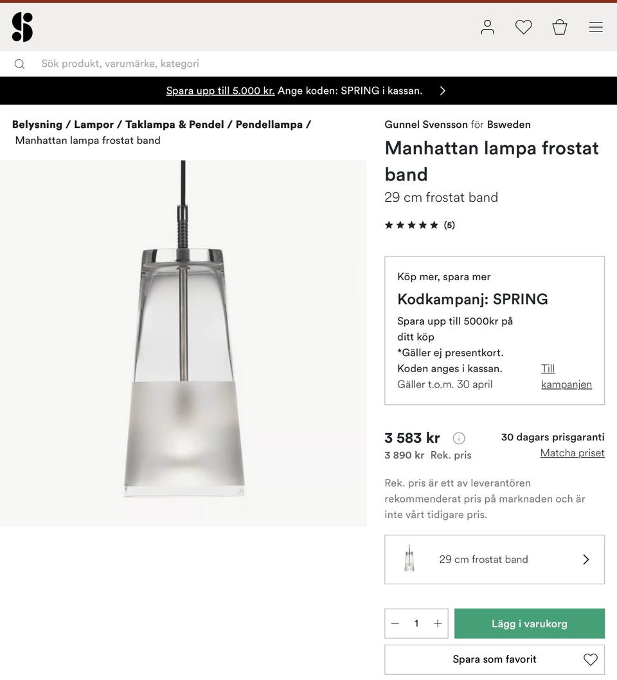This screenshot has height=680, width=617.
Task: Open the shopping cart icon
Action: (x=559, y=27)
